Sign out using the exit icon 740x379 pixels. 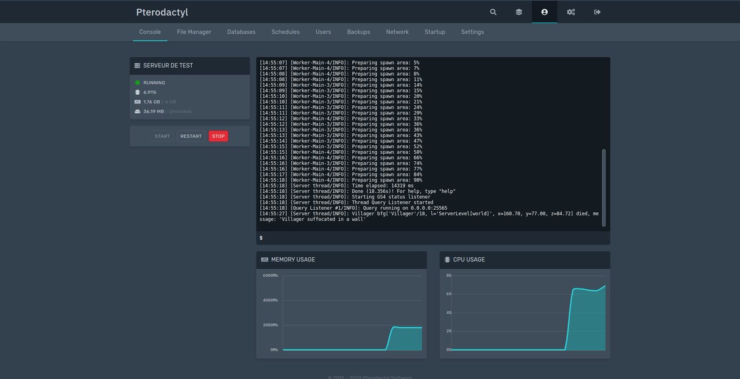tap(596, 12)
